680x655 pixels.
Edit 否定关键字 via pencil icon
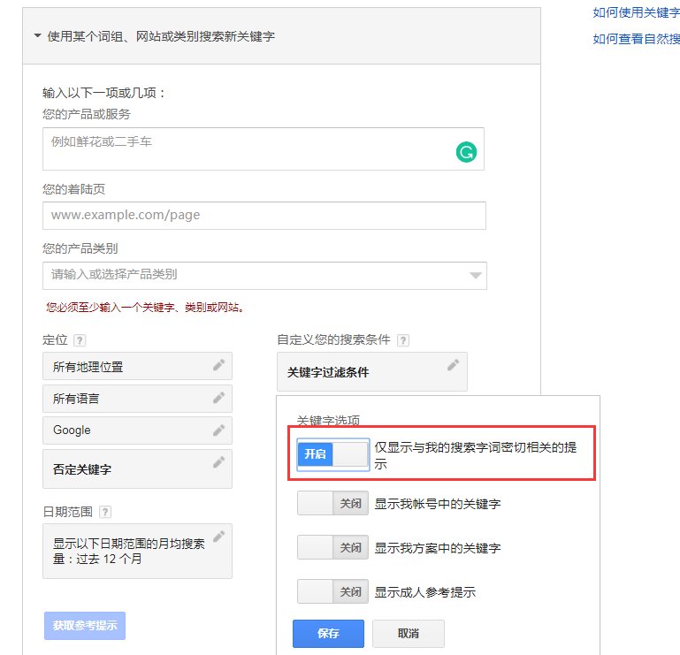pyautogui.click(x=219, y=462)
